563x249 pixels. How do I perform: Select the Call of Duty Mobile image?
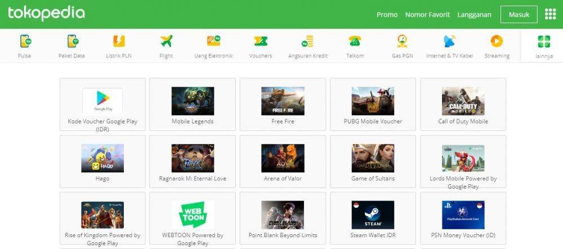point(463,101)
